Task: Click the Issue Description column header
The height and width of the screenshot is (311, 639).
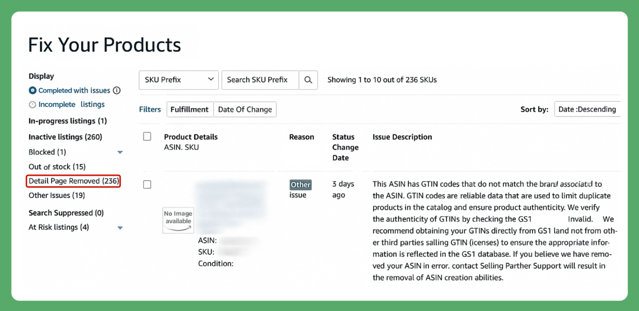Action: (402, 137)
